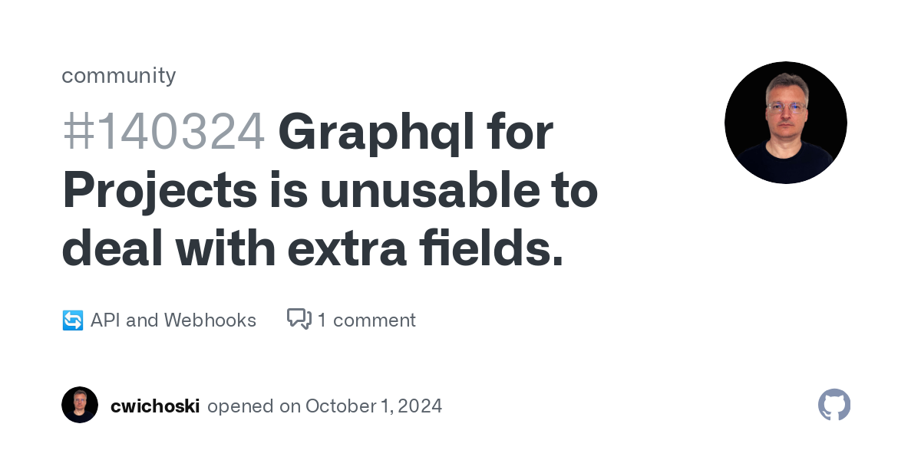The image size is (921, 460).
Task: Click the word Projects in the title
Action: coord(160,192)
